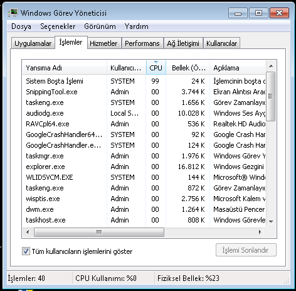Click the Local S... user cell

[124, 113]
